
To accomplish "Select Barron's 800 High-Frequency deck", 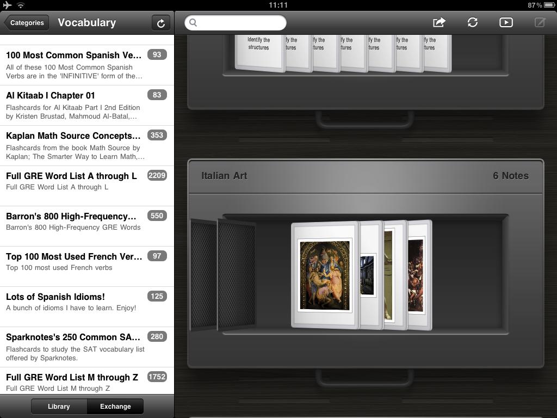I will tap(87, 226).
